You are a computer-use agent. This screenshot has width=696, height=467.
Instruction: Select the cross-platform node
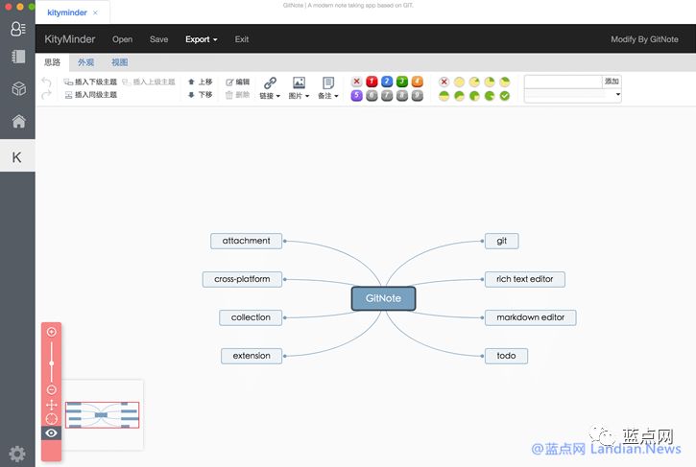coord(242,279)
